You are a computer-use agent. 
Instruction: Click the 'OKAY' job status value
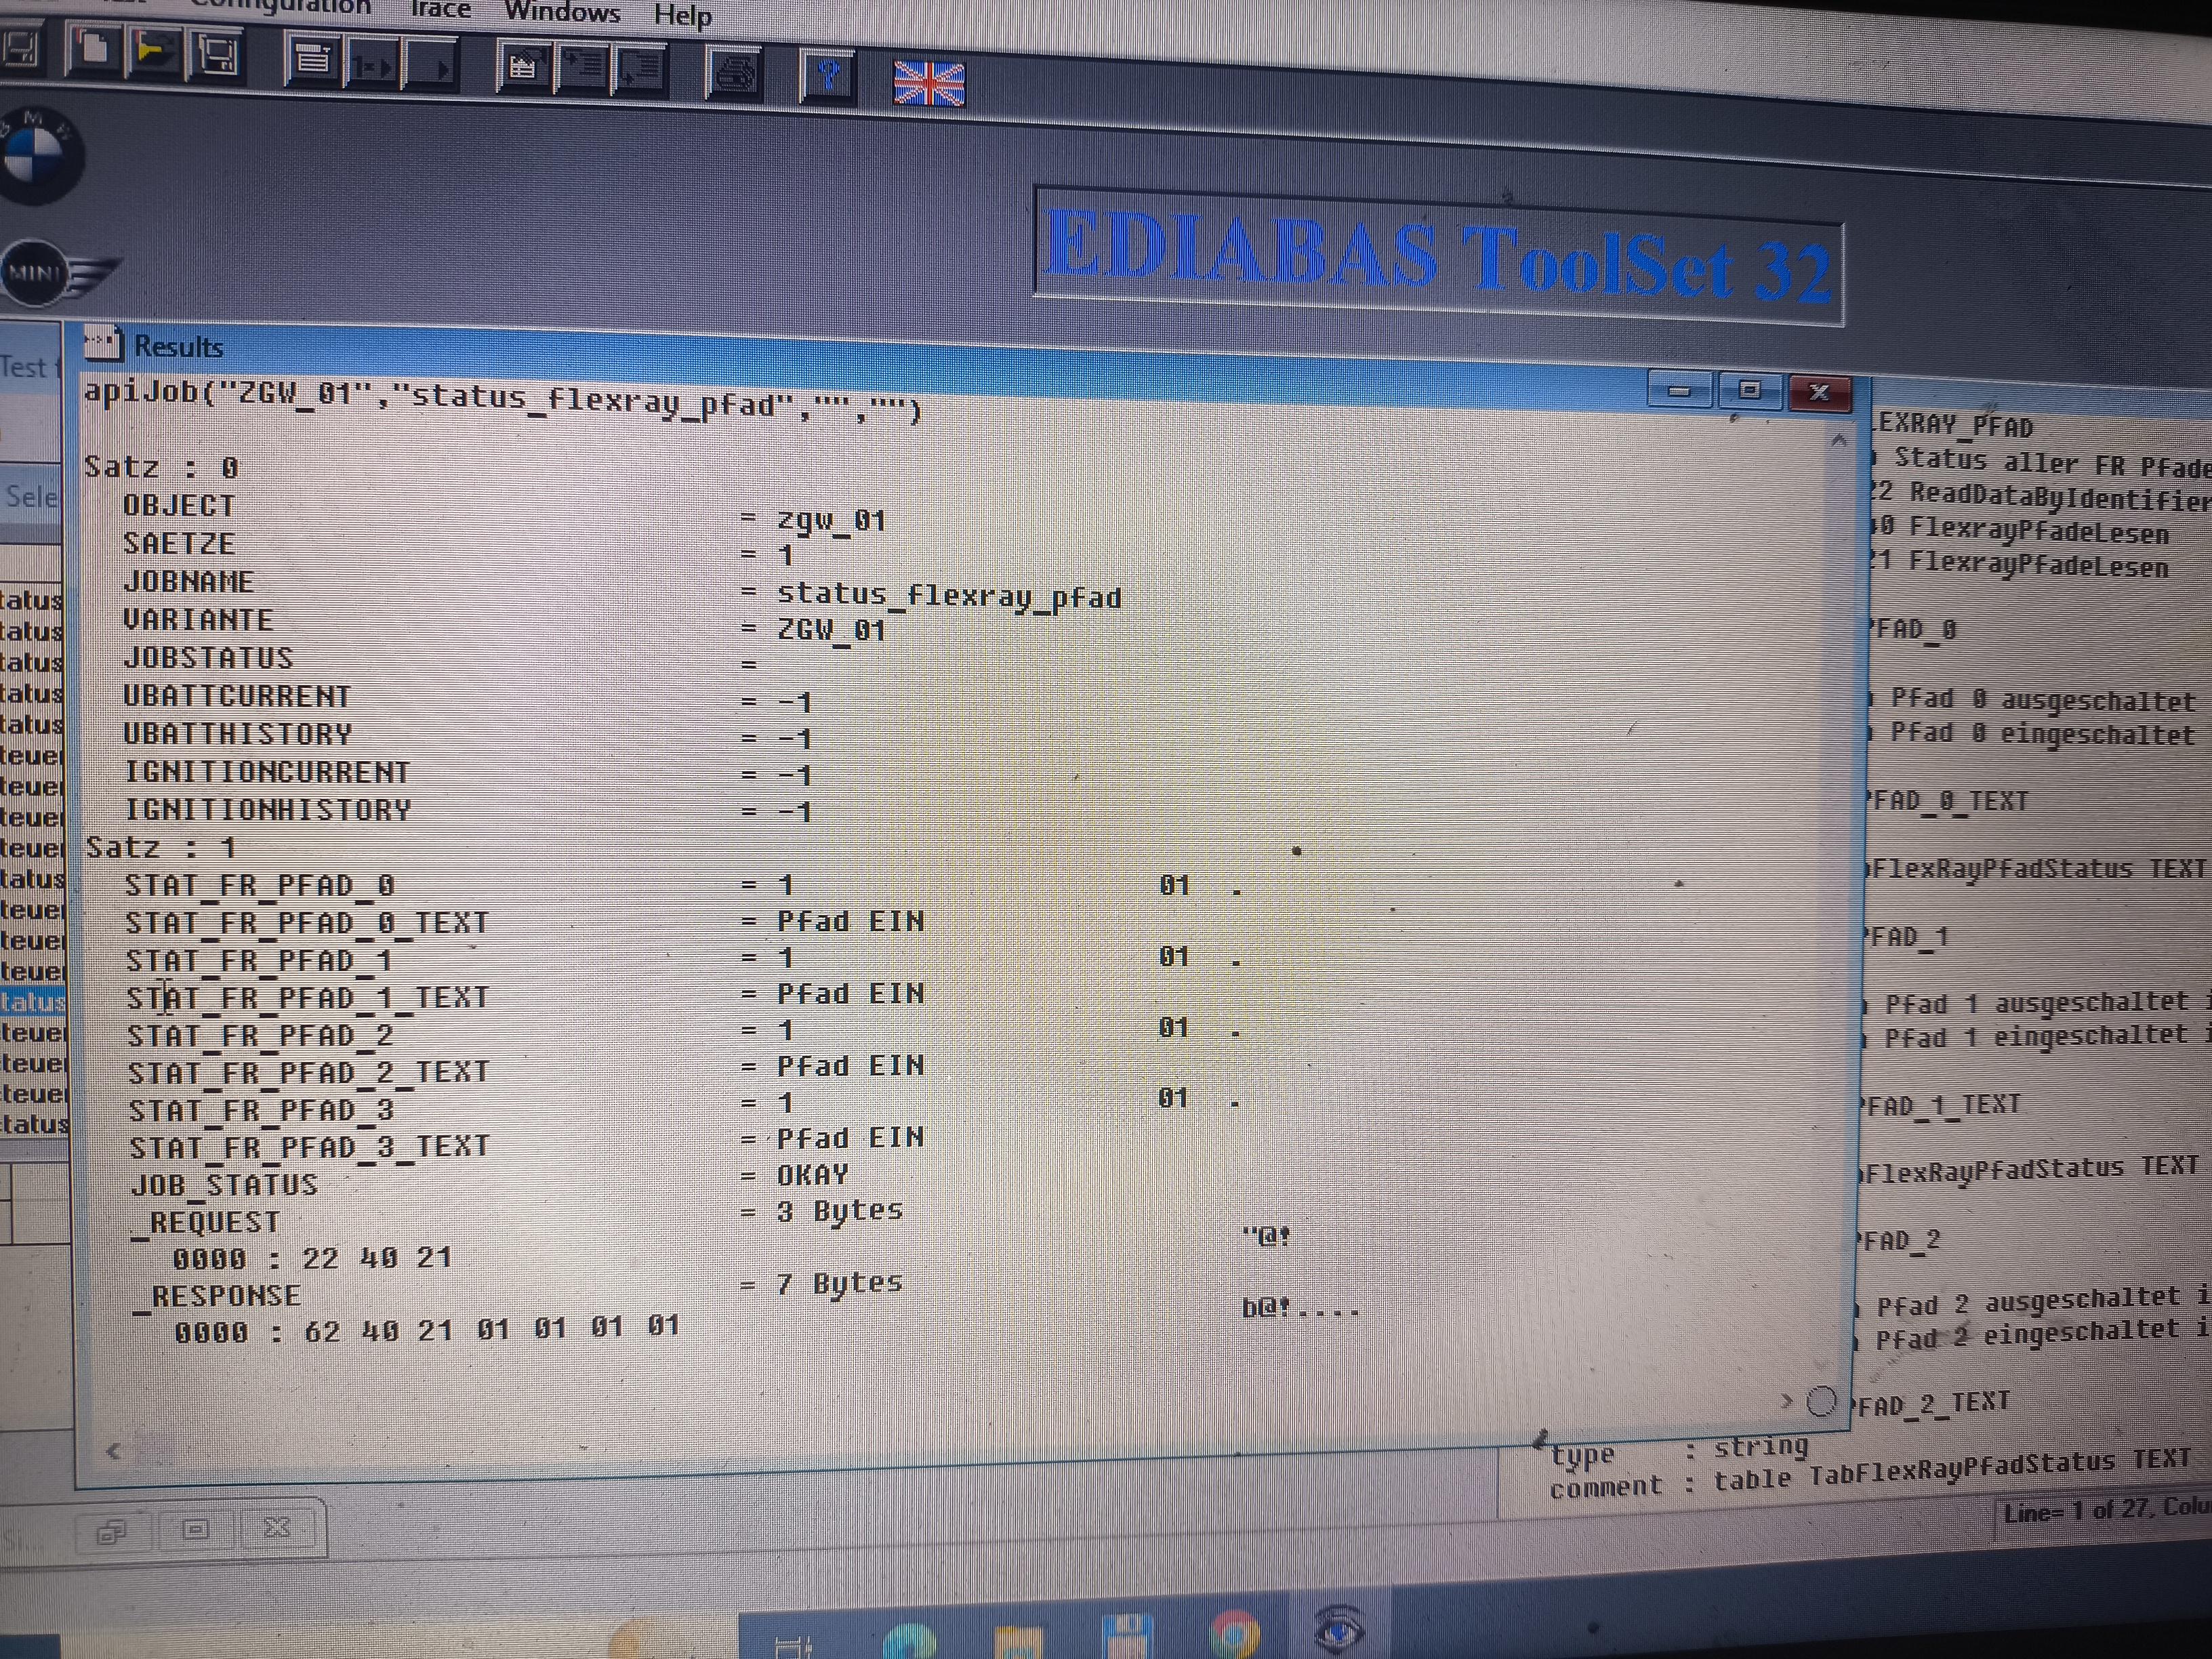[x=813, y=1174]
